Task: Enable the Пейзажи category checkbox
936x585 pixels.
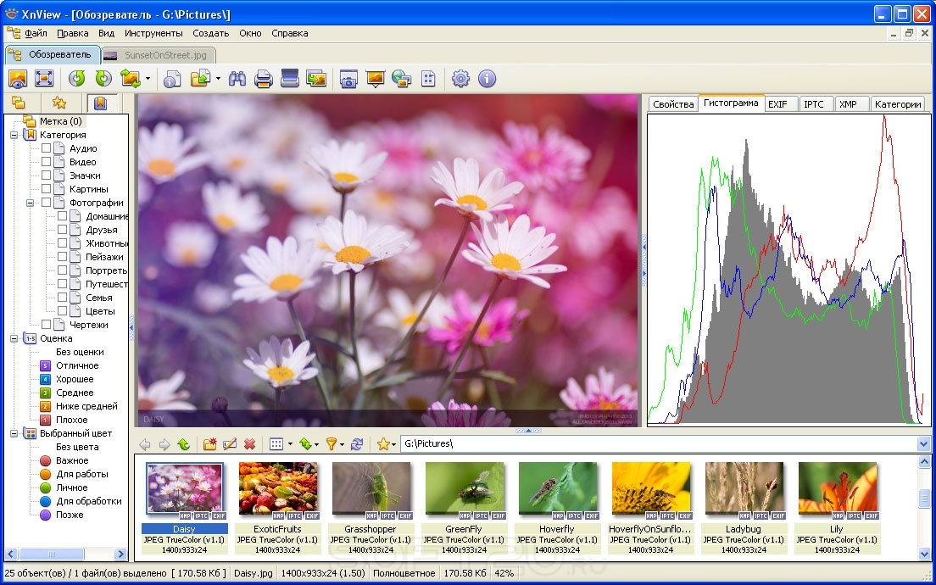Action: coord(62,257)
